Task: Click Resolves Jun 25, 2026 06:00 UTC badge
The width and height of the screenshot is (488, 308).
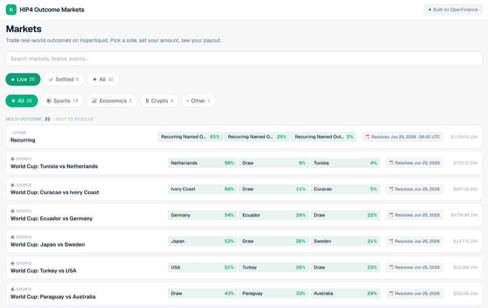Action: click(403, 137)
